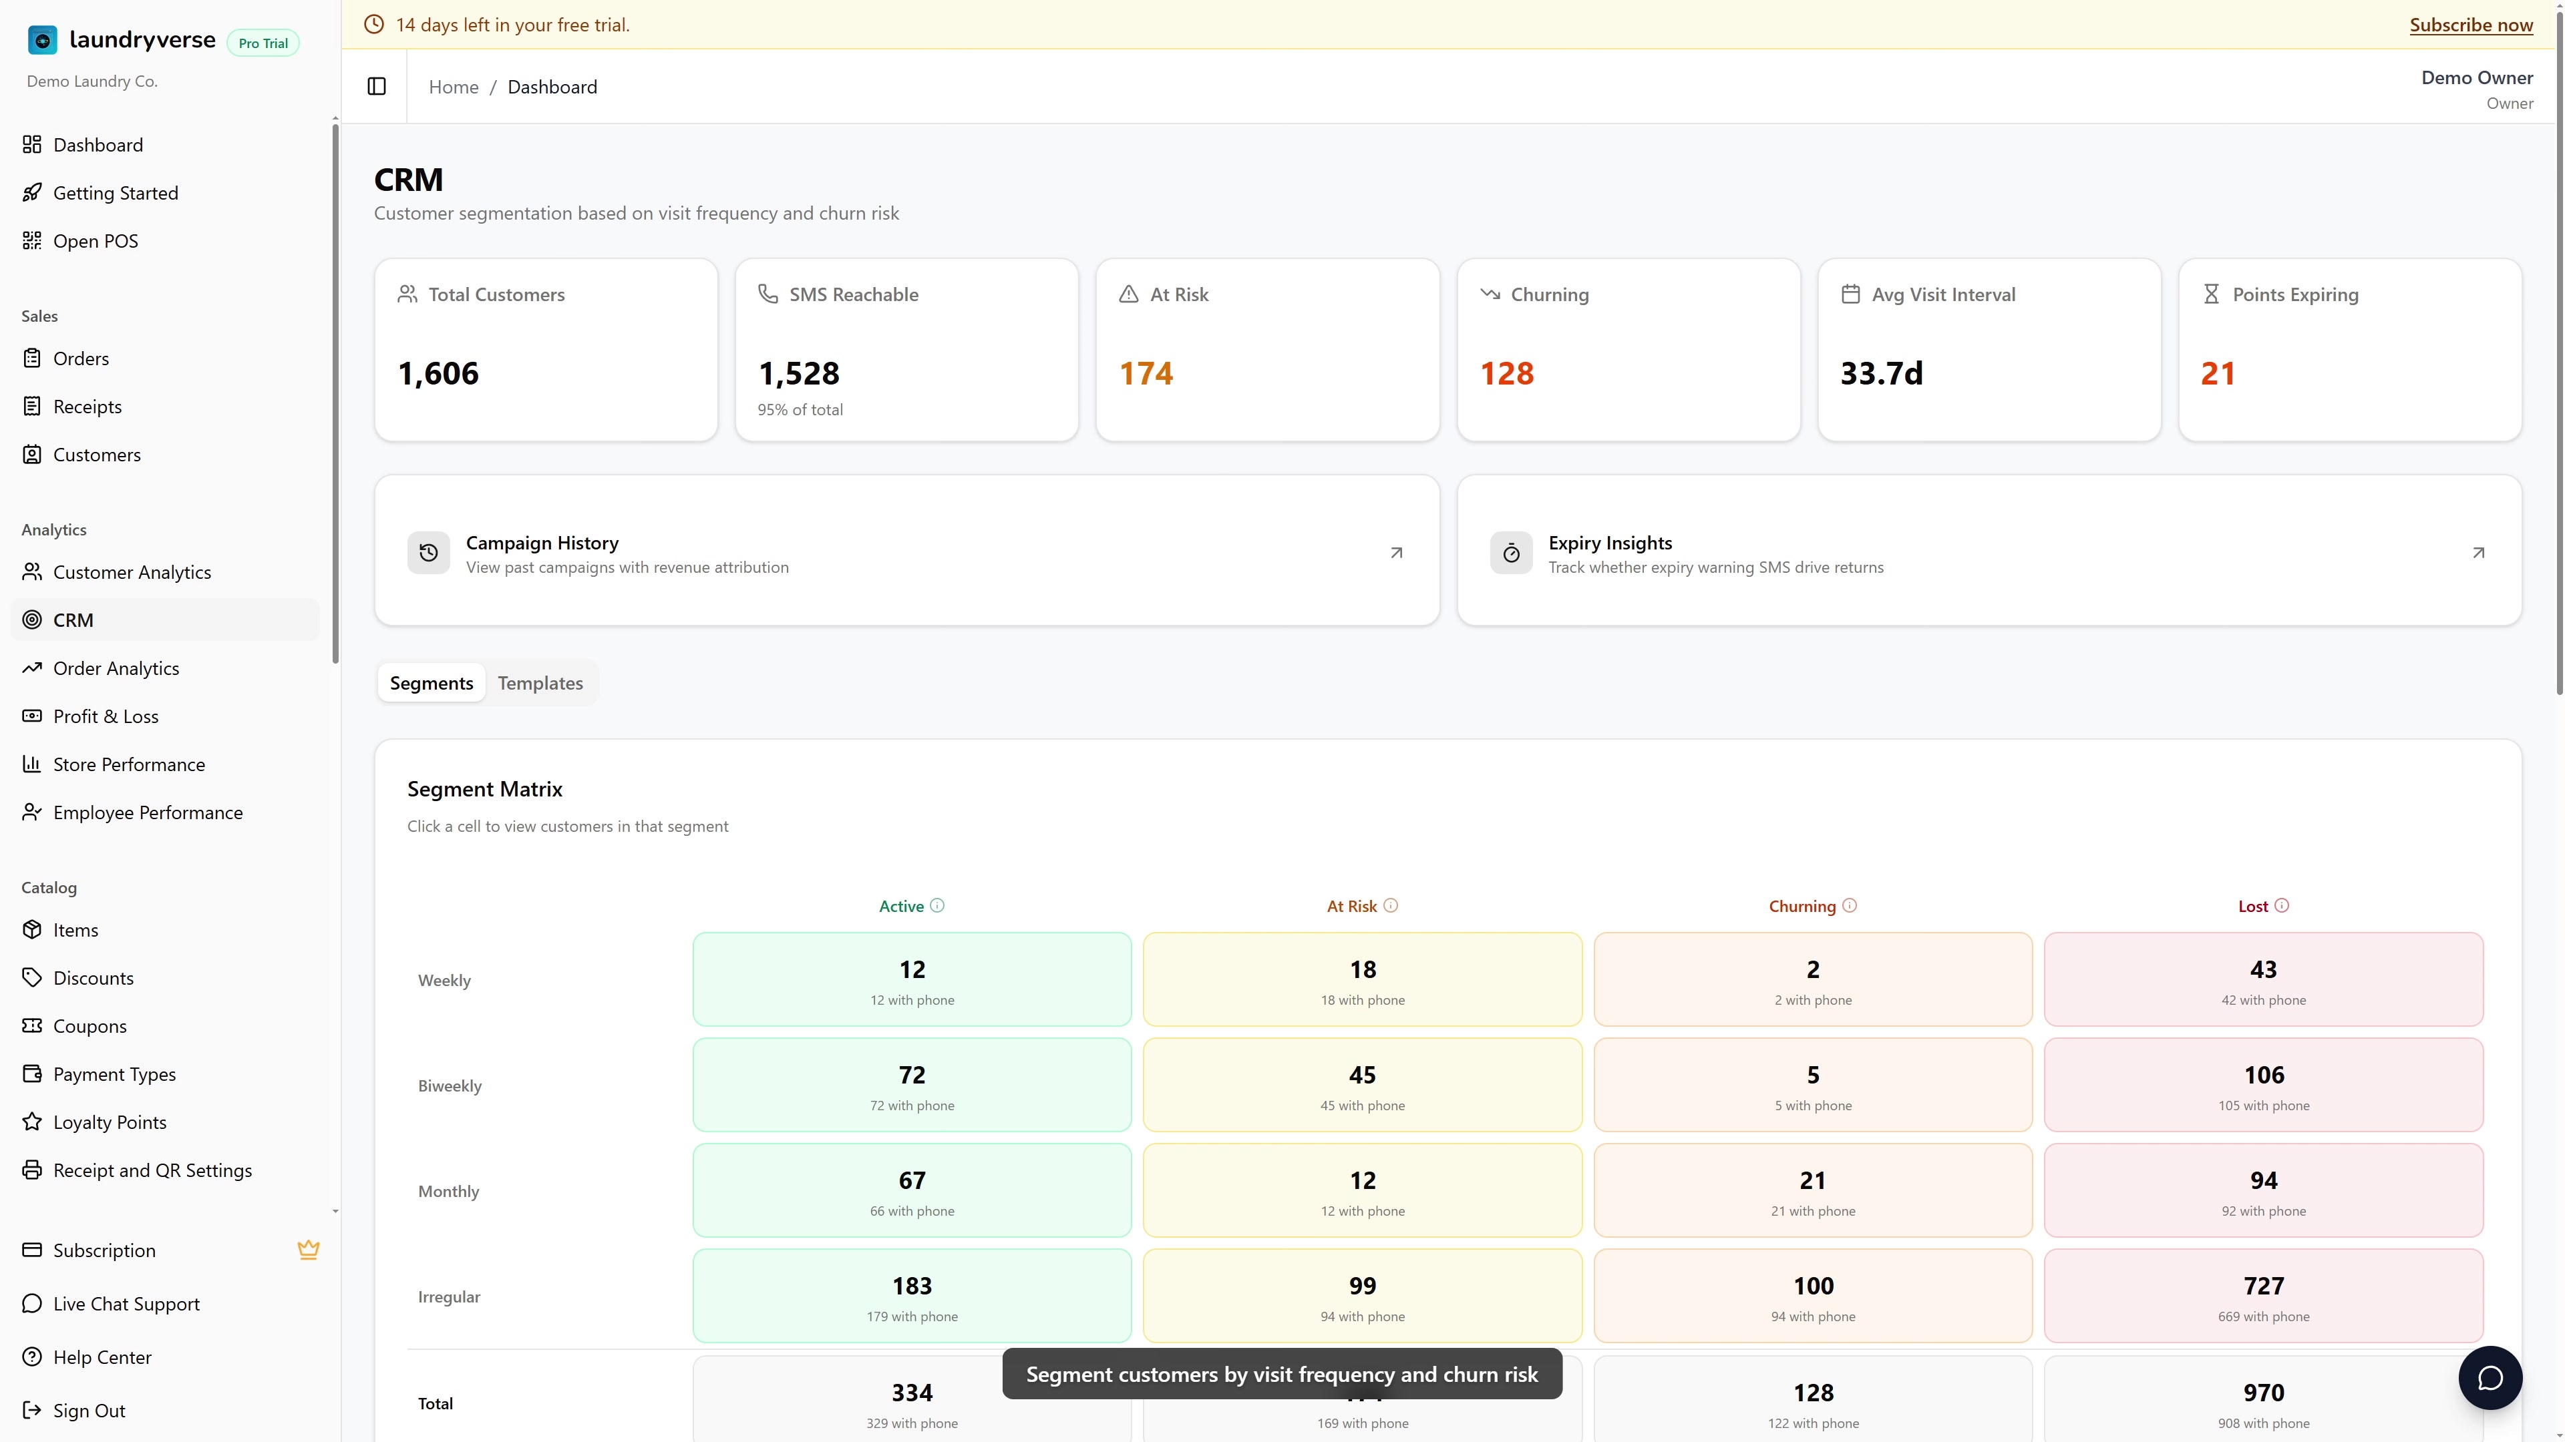This screenshot has width=2565, height=1442.
Task: Click the Loyalty Points star icon
Action: 32,1122
